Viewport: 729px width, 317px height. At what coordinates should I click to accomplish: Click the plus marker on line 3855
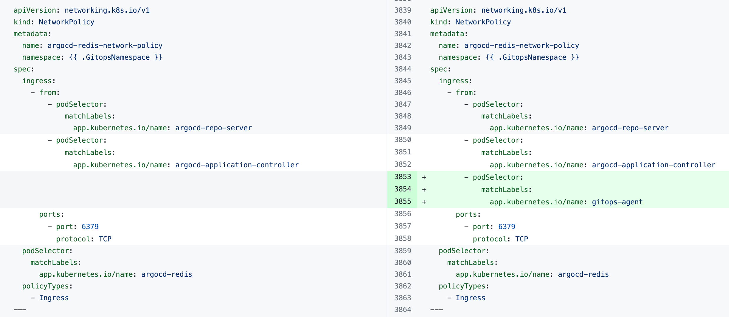tap(424, 202)
